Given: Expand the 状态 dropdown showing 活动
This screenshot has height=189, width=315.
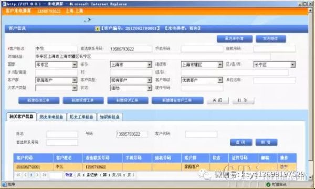Looking at the screenshot, I should pos(131,88).
